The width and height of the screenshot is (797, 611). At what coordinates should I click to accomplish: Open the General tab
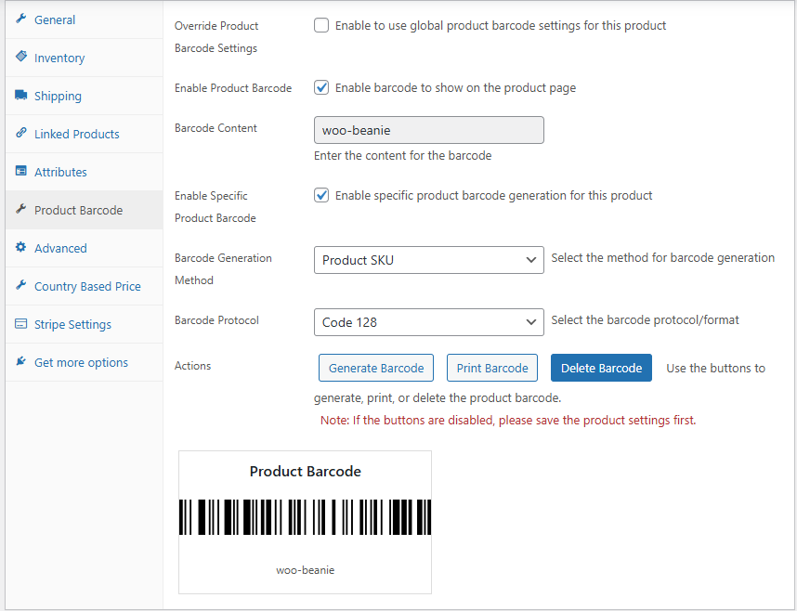pyautogui.click(x=85, y=19)
